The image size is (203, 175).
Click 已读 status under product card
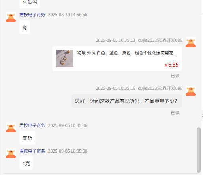point(175,76)
